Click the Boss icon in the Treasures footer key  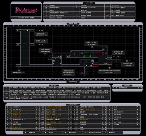(x=45, y=133)
